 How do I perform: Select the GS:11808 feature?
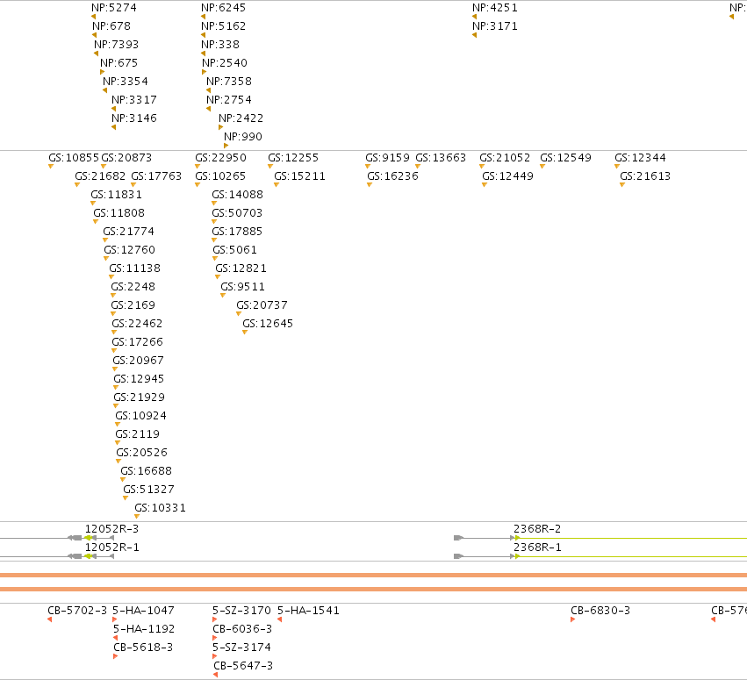tap(119, 213)
